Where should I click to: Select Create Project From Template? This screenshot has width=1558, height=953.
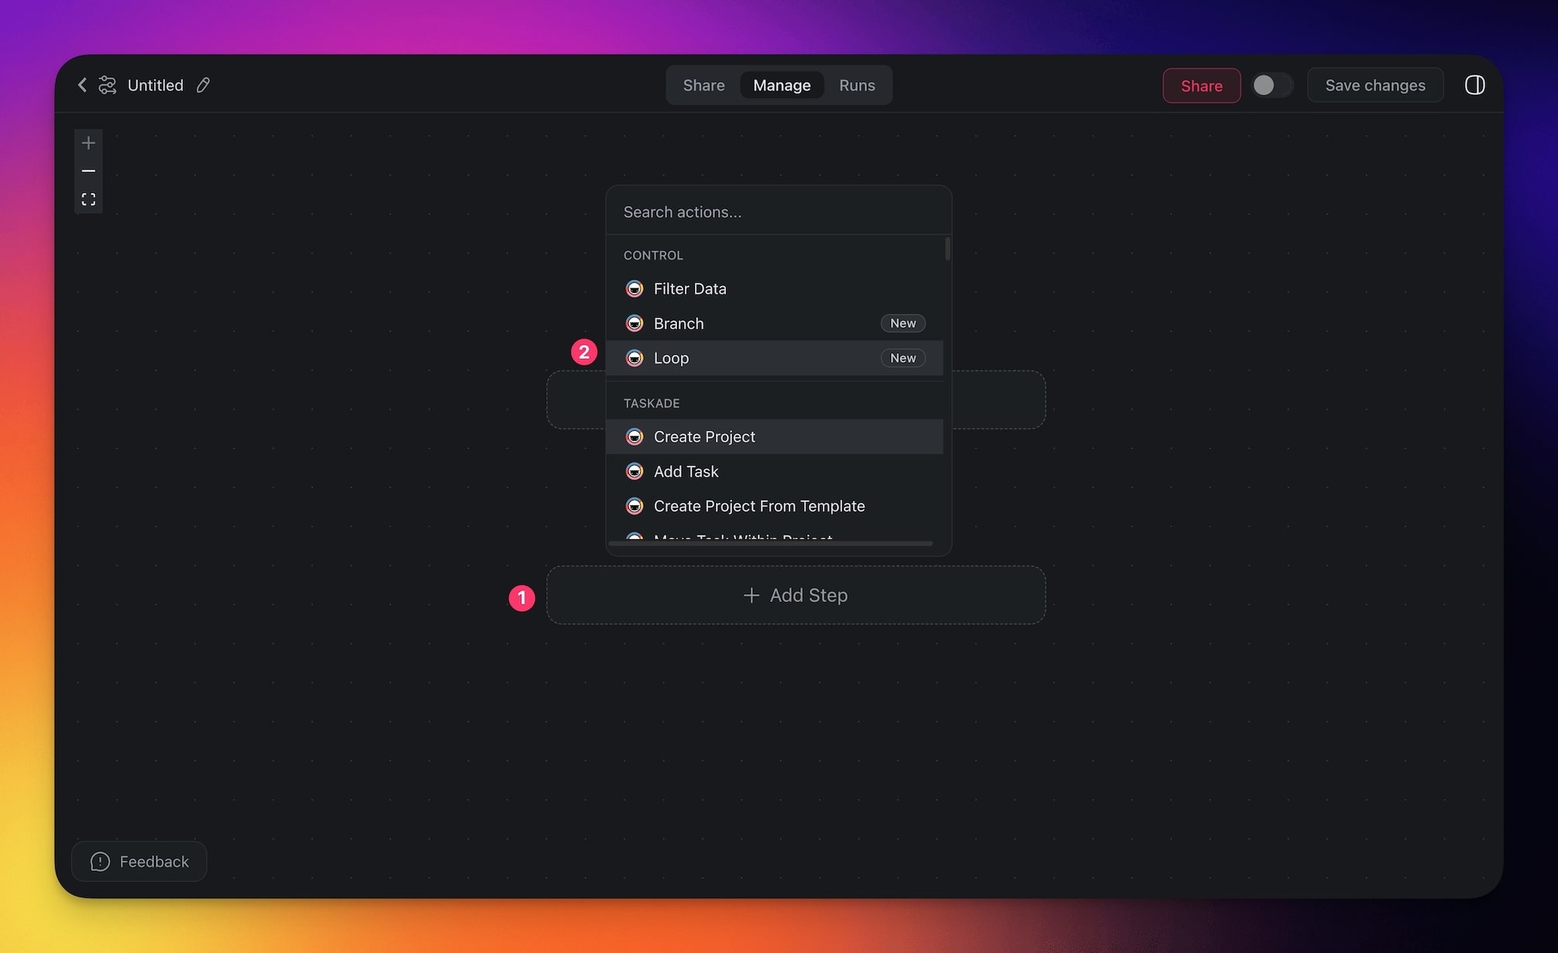coord(758,506)
